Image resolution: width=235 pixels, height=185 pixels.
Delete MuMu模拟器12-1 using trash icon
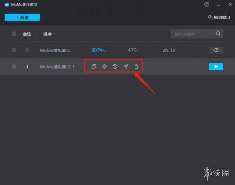(136, 66)
